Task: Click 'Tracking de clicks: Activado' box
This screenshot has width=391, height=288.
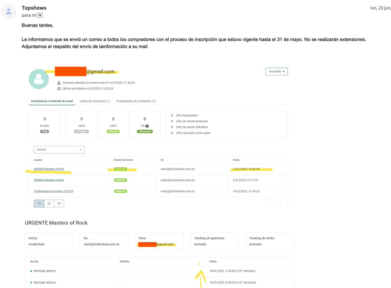Action: tap(269, 241)
